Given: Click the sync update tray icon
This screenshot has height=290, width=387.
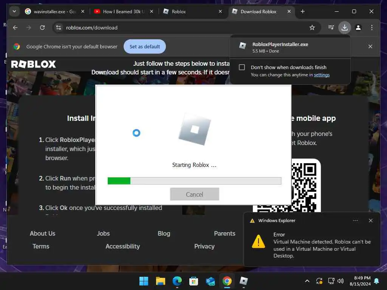Looking at the screenshot, I should pos(319,281).
